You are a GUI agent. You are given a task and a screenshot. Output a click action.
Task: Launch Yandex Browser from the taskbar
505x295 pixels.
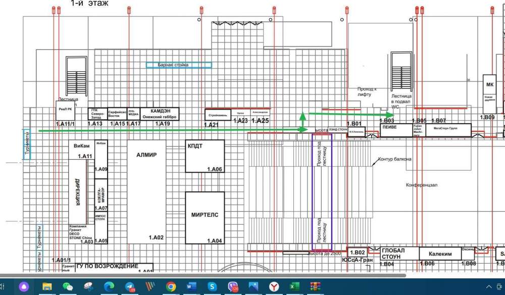coord(274,286)
